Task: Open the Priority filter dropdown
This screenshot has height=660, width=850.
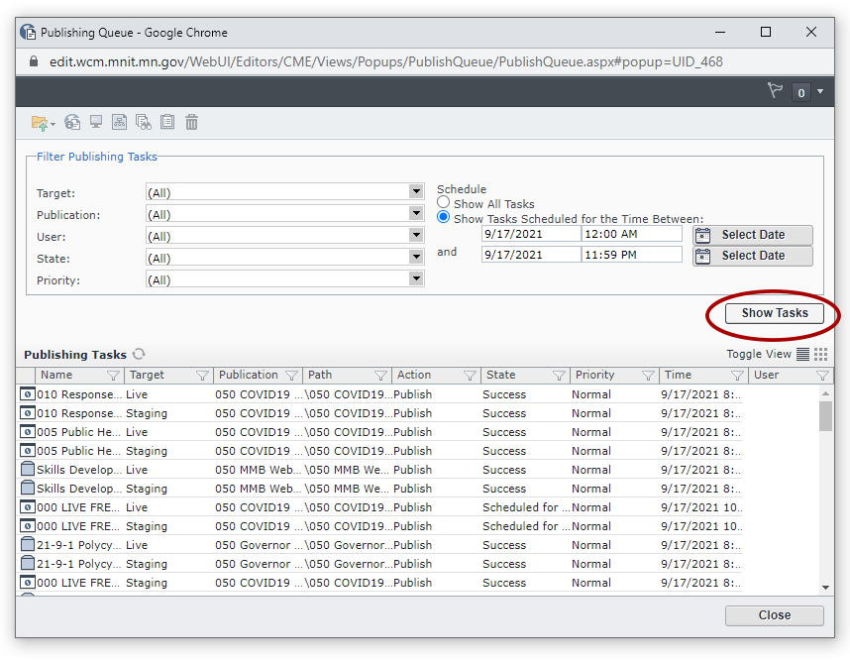Action: (x=416, y=279)
